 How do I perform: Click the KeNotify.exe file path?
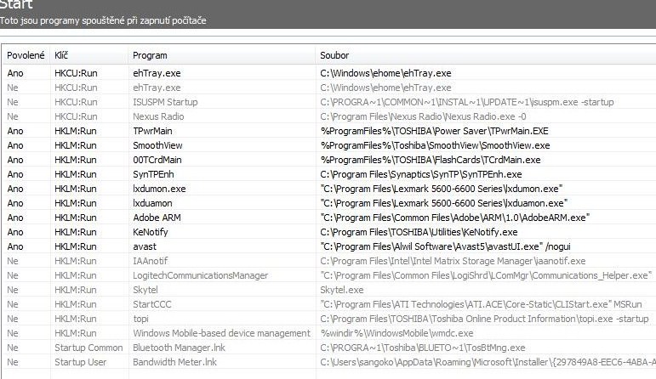[x=419, y=232]
